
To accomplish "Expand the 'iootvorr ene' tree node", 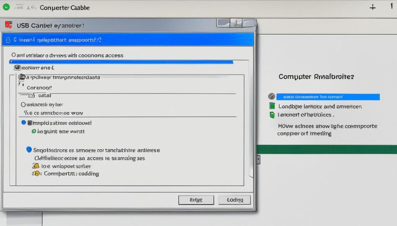I will coord(17,68).
